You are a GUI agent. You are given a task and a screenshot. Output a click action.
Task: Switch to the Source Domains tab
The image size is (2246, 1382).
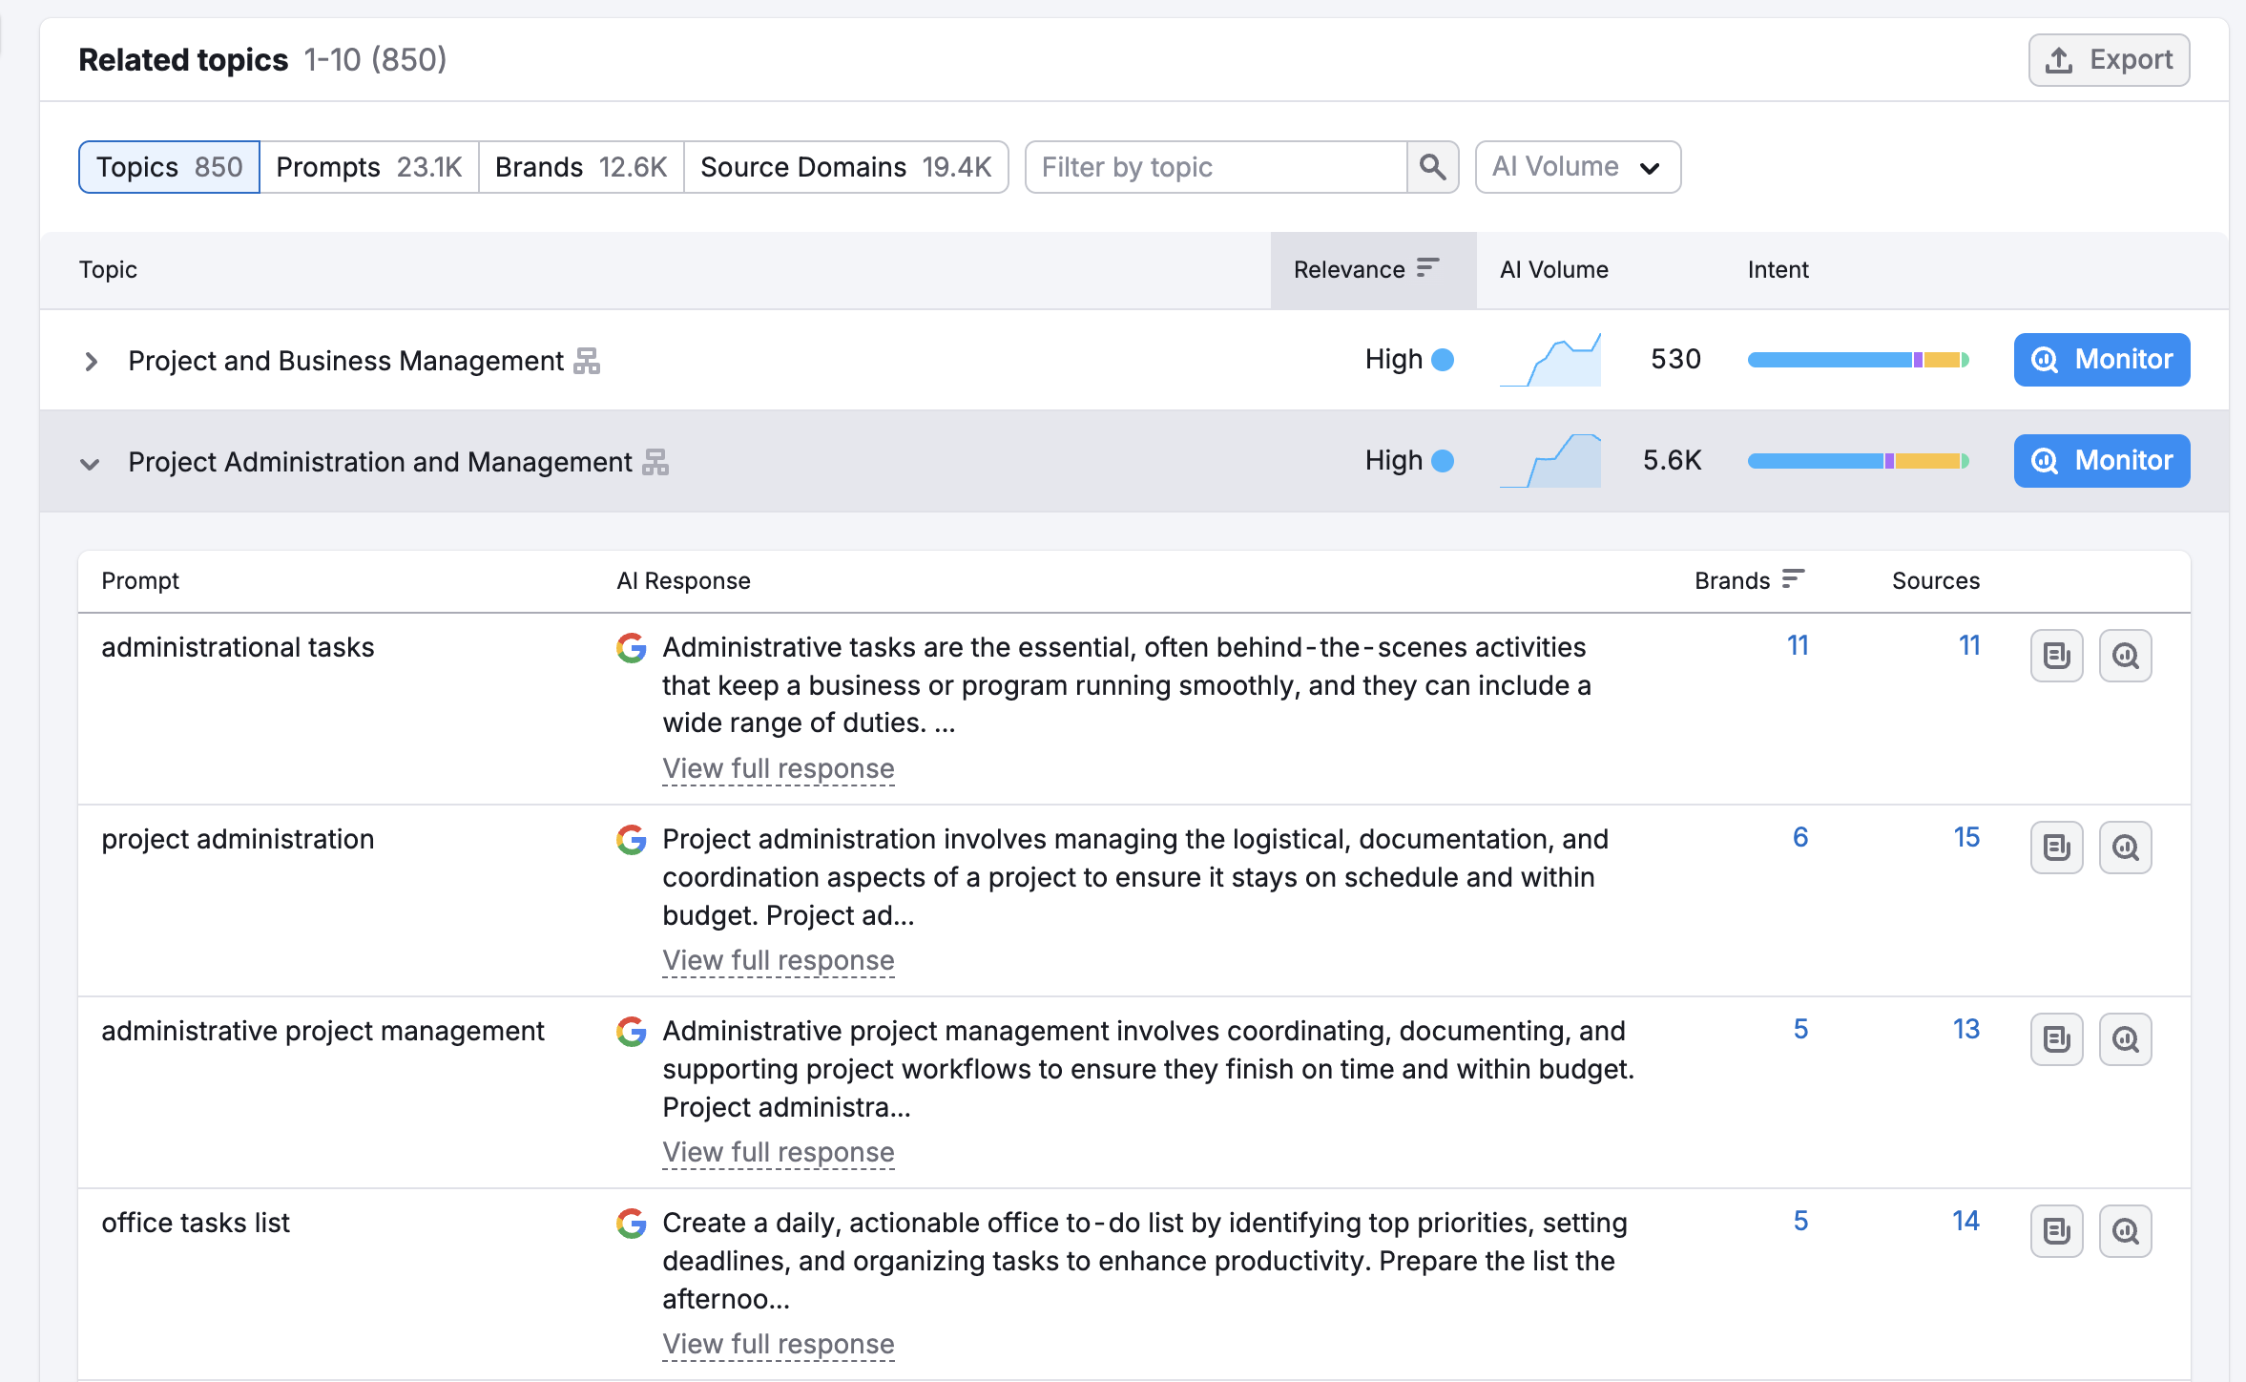coord(845,167)
